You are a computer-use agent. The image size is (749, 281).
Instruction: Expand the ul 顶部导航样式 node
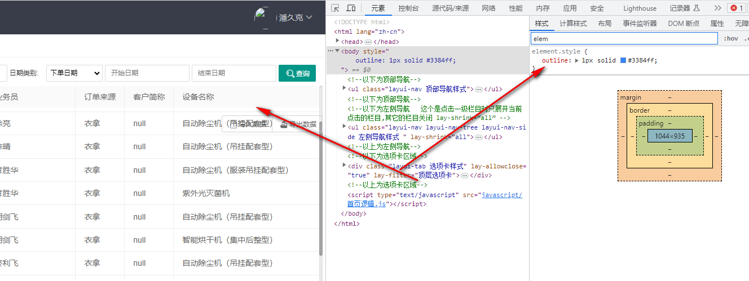coord(345,88)
